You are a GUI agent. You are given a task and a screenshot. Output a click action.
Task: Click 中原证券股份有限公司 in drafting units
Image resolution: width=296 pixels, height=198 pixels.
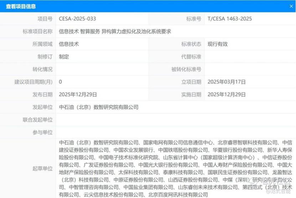point(138,180)
